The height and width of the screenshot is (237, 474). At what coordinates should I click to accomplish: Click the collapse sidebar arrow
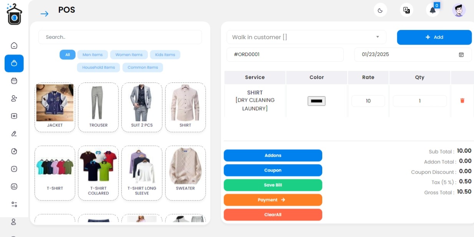45,14
